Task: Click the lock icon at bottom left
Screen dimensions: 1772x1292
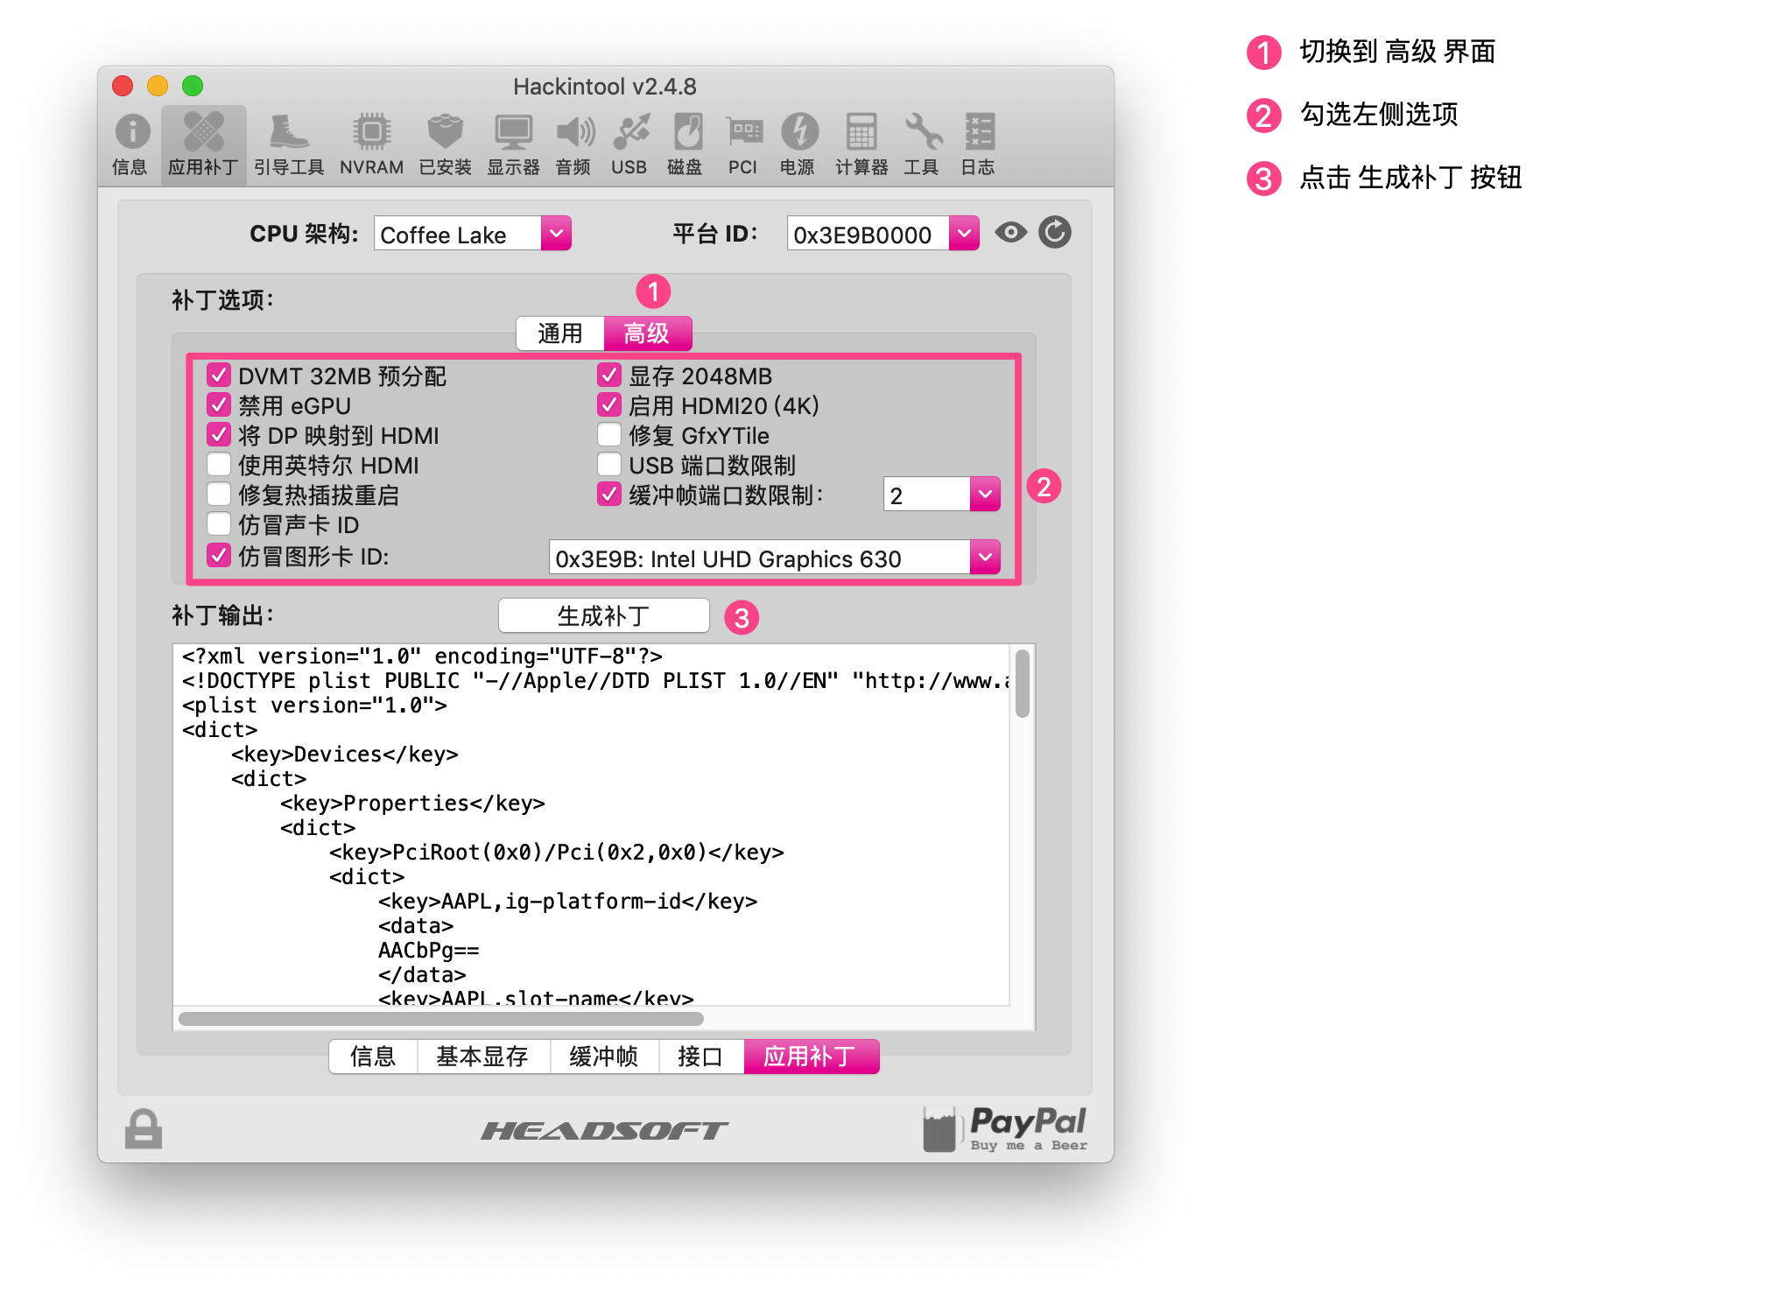Action: (x=144, y=1129)
